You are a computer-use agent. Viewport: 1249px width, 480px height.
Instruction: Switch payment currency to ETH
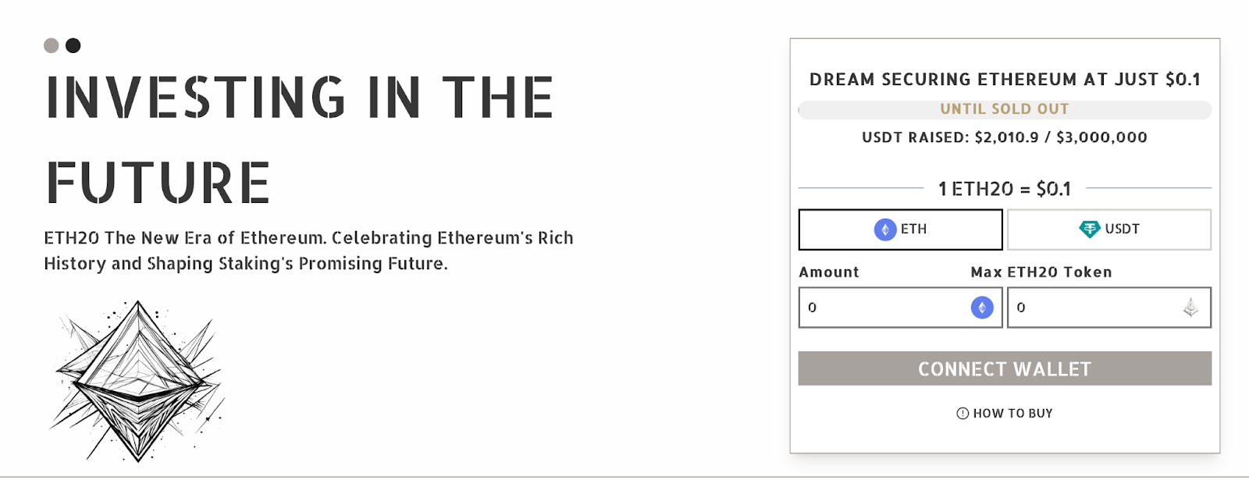pos(900,229)
